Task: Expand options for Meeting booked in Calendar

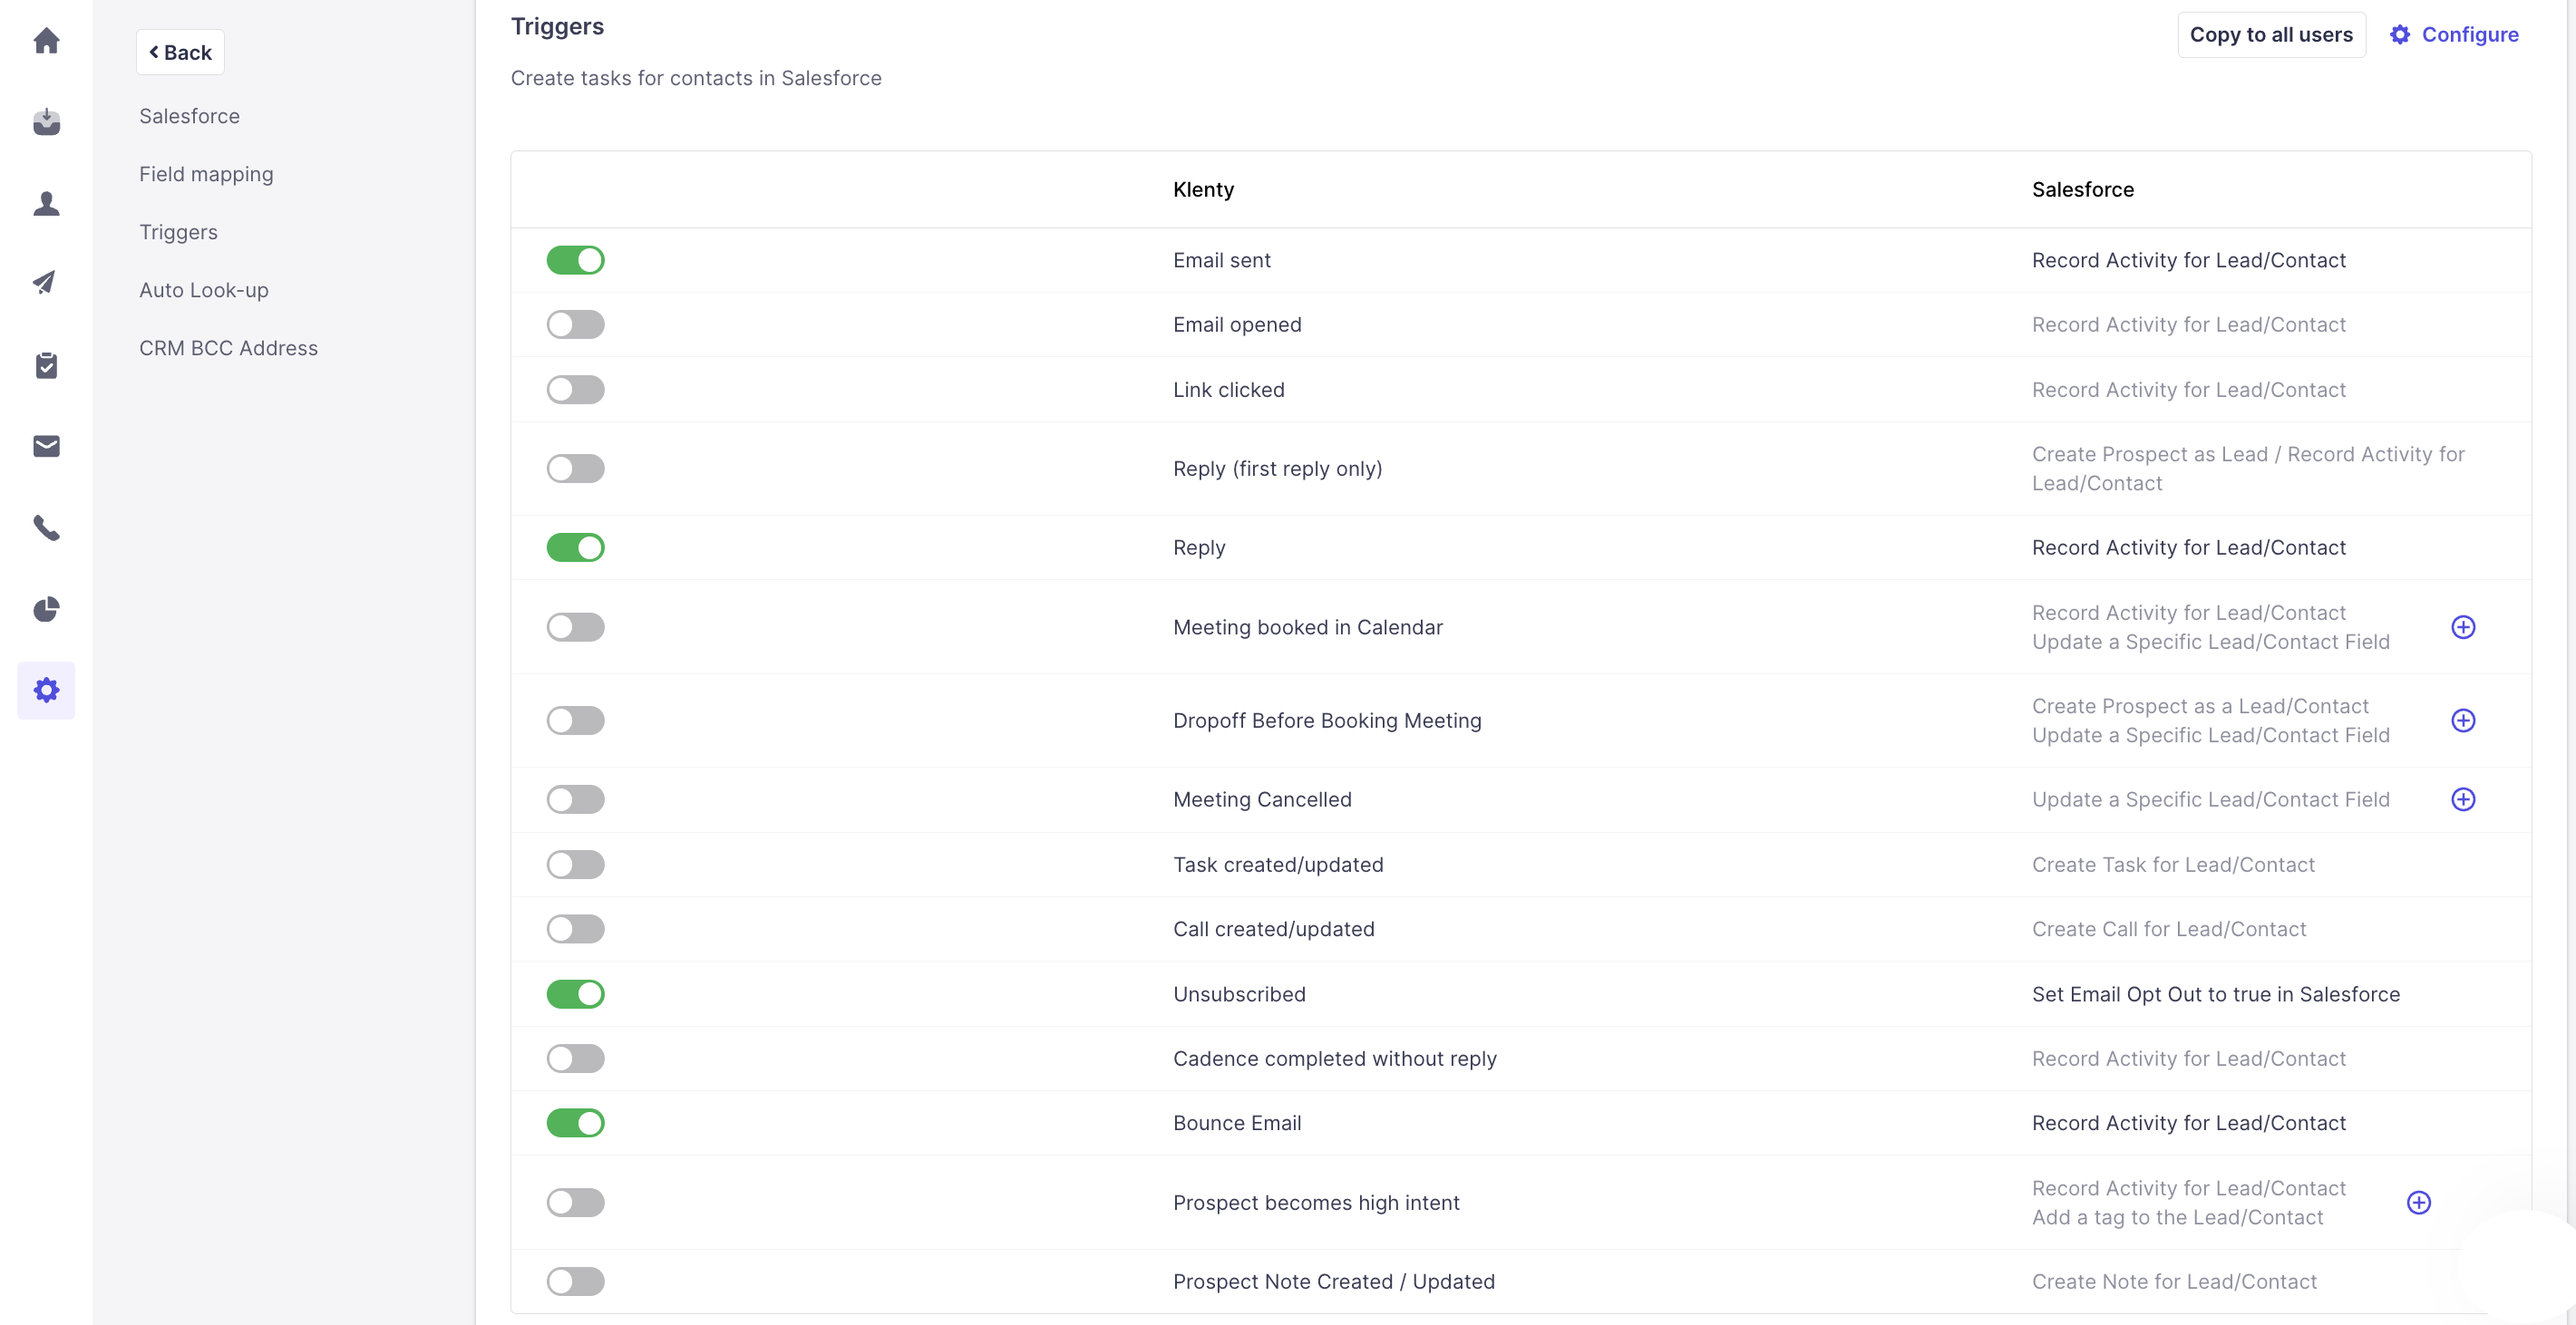Action: point(2462,627)
